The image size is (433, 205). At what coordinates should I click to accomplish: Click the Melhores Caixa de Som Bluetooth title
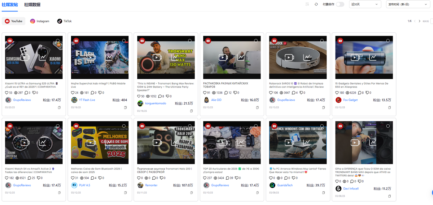[x=96, y=170]
